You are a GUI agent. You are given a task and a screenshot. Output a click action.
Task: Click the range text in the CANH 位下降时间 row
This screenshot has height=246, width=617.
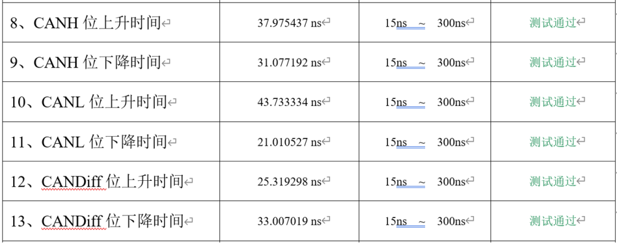click(425, 63)
